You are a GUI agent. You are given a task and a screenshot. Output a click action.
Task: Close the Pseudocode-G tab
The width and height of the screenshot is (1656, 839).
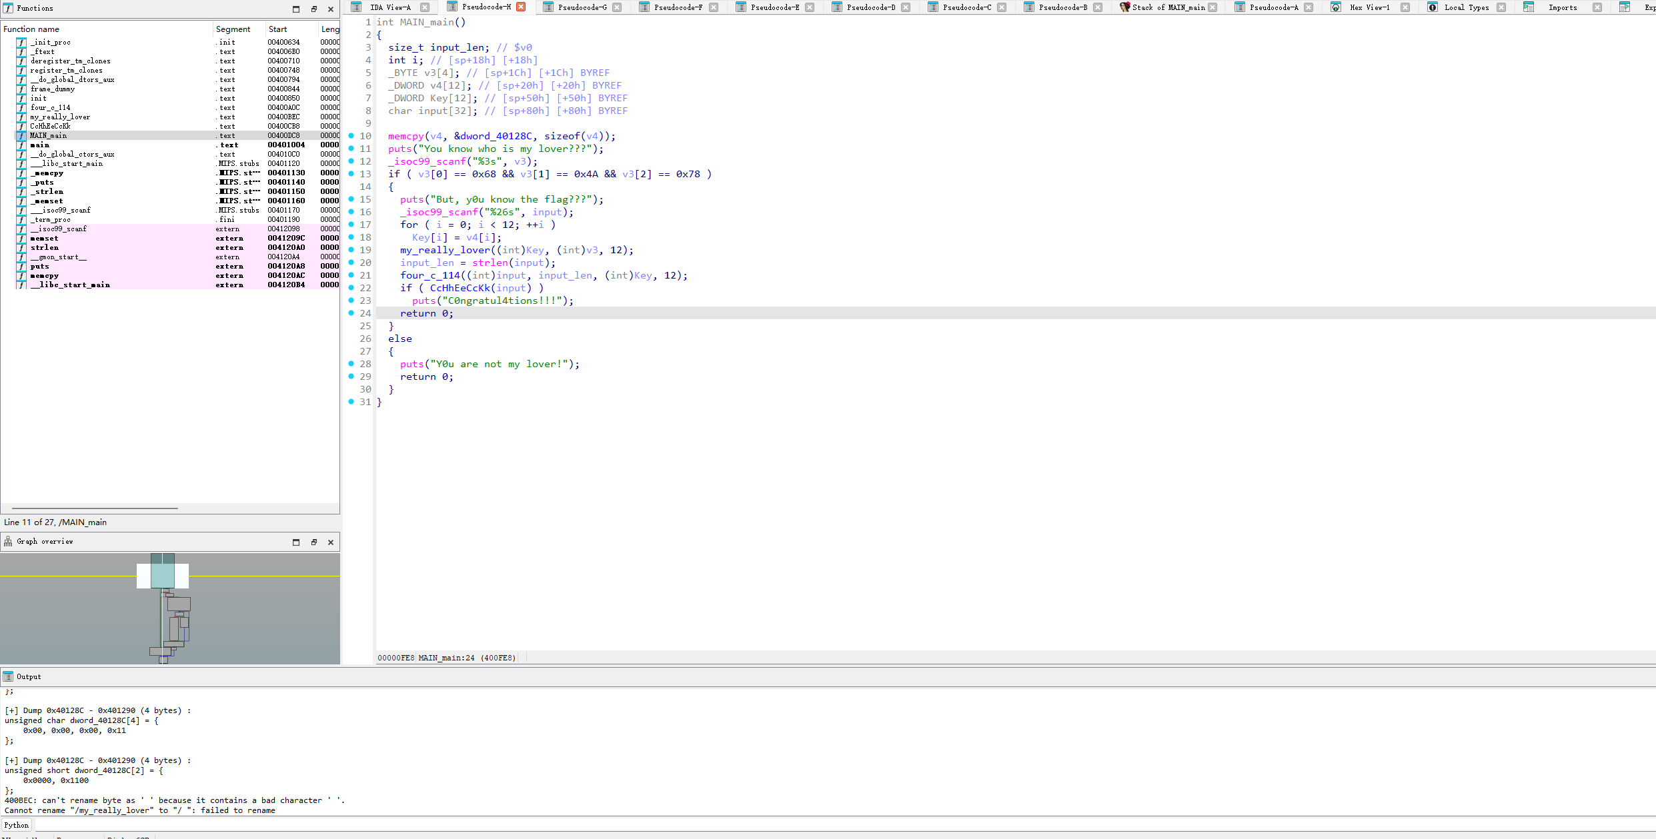click(x=617, y=7)
